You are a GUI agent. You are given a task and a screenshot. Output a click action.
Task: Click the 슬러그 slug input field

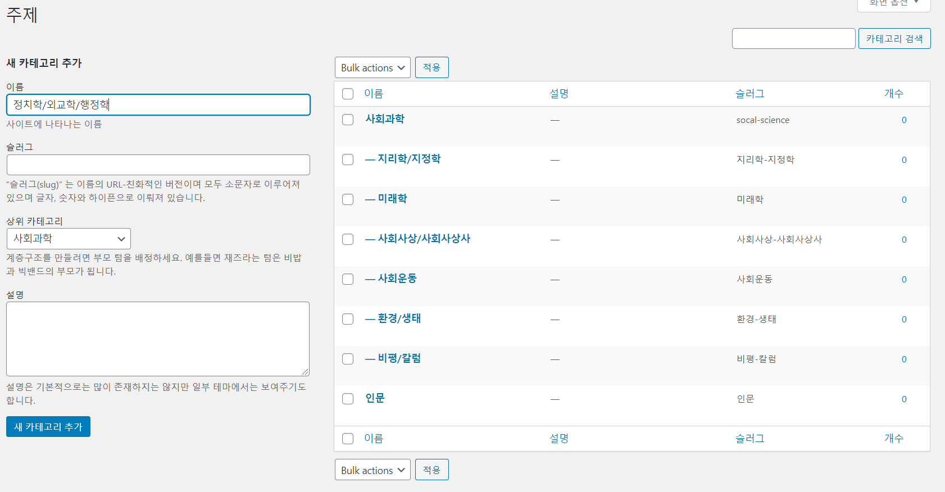[158, 165]
